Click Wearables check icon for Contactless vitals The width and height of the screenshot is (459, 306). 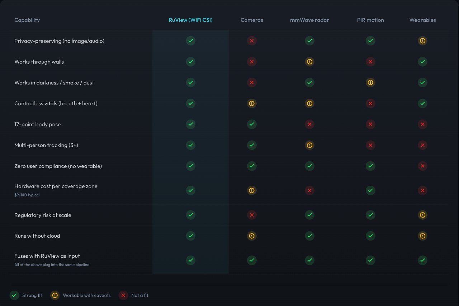coord(423,103)
